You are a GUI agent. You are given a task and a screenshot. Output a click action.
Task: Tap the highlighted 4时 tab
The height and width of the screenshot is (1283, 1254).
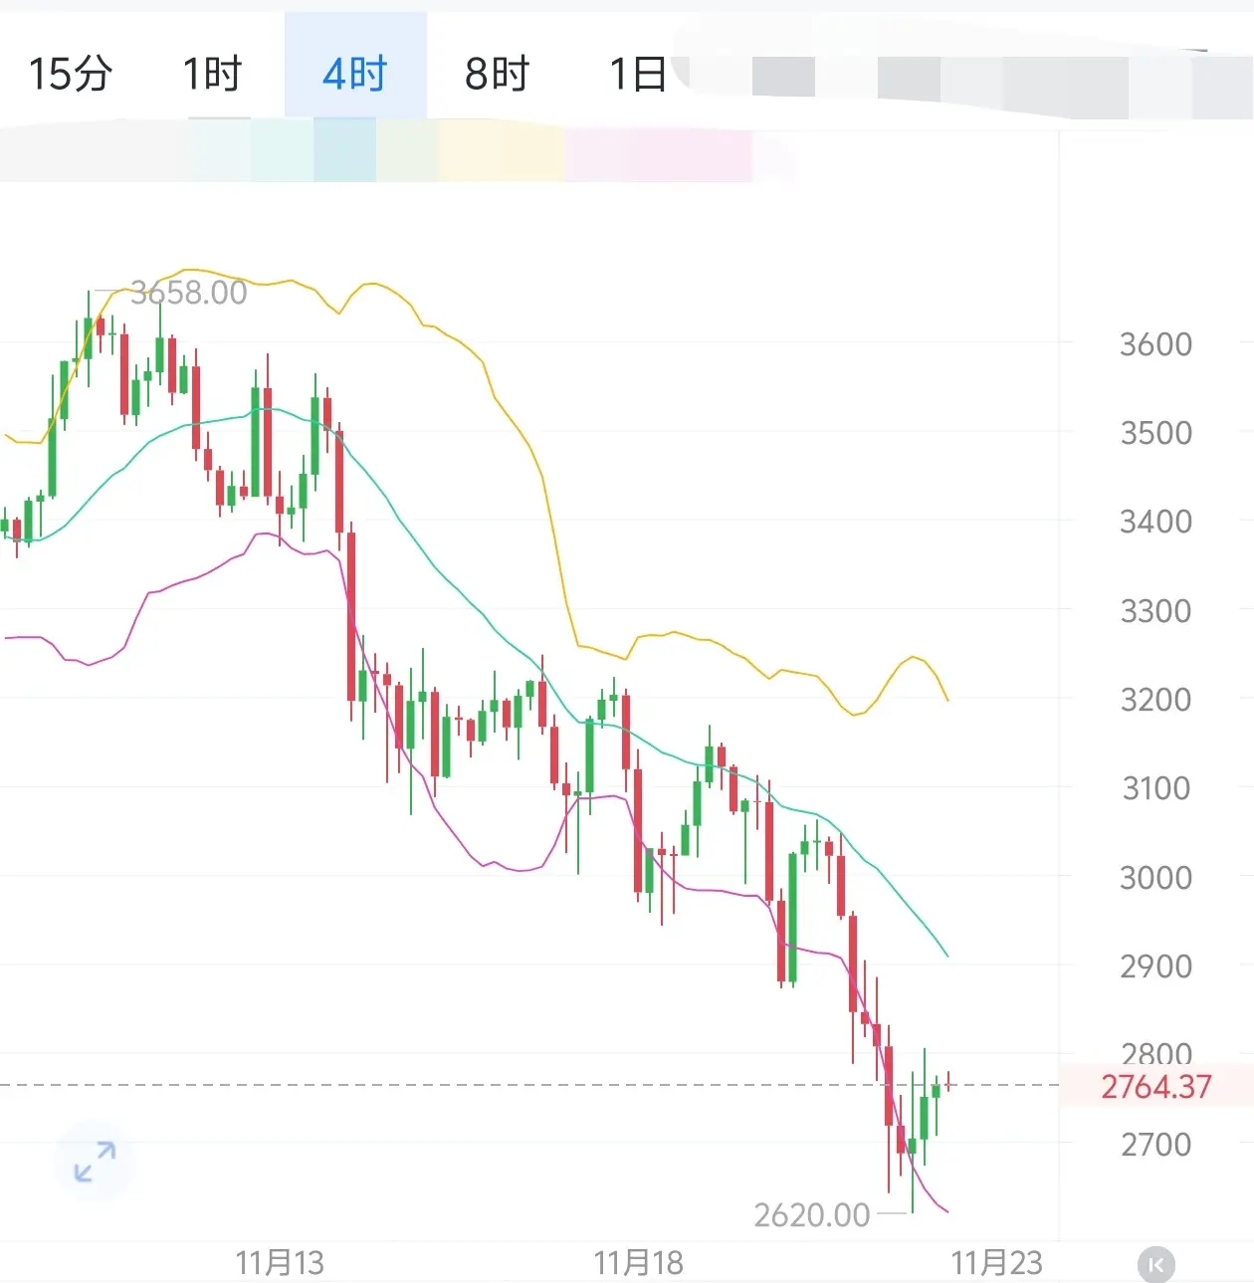tap(354, 74)
